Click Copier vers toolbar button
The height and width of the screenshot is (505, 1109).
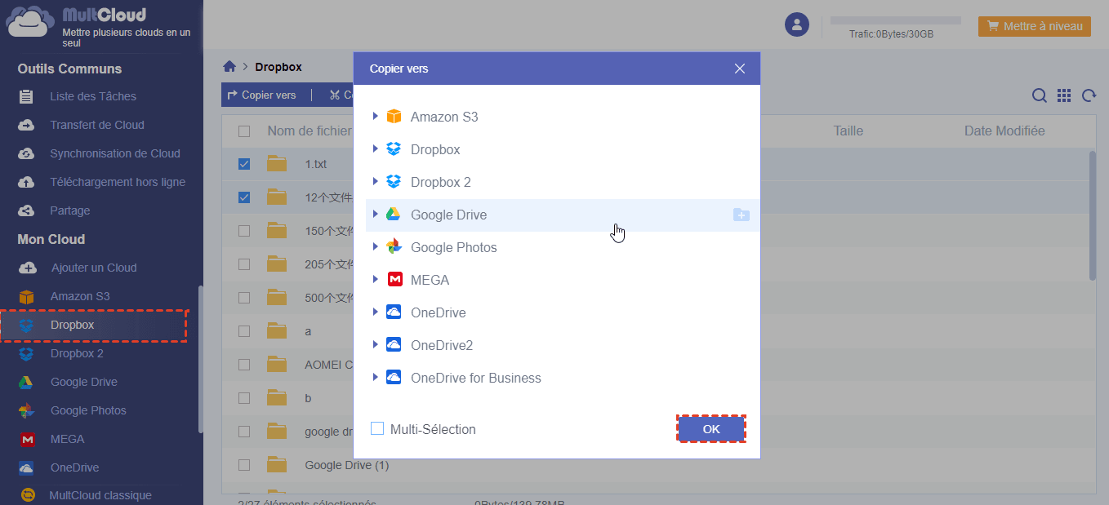(261, 95)
